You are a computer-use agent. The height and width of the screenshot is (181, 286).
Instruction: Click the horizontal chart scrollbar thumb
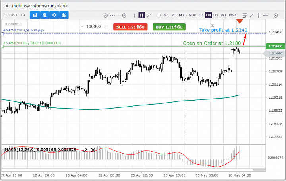[x=259, y=170]
